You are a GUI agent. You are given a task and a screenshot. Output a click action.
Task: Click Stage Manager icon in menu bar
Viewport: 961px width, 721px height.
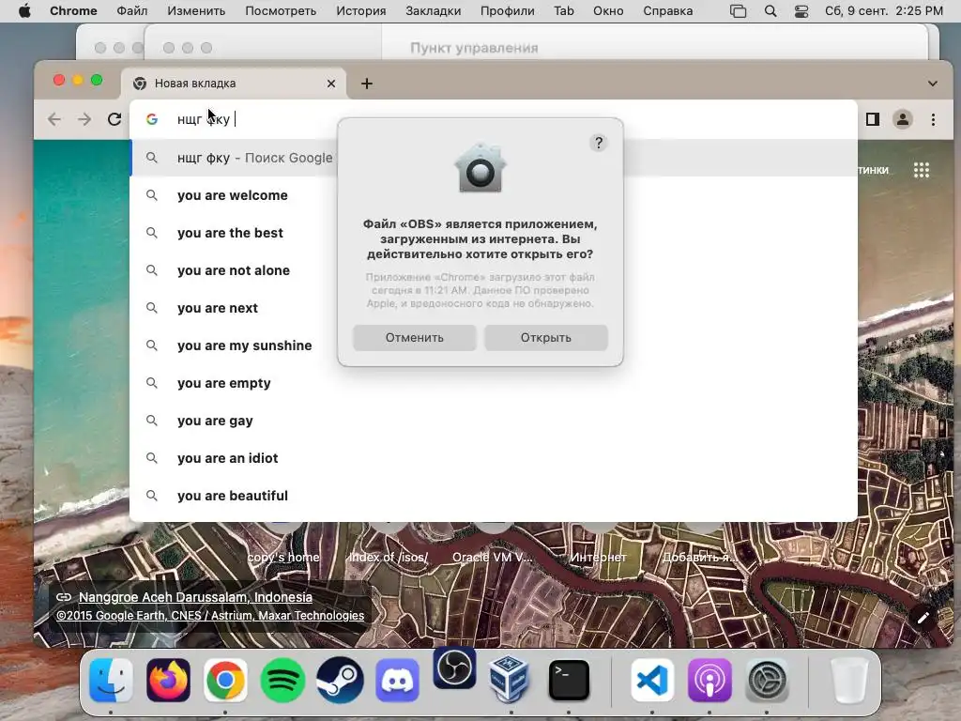(739, 11)
